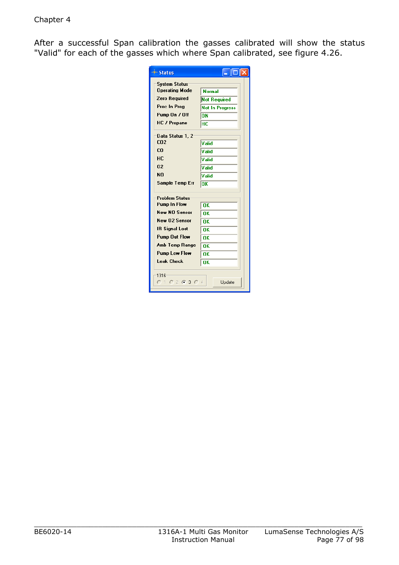Click the 'New NO Sensor' label
This screenshot has height=565, width=399.
pyautogui.click(x=174, y=212)
